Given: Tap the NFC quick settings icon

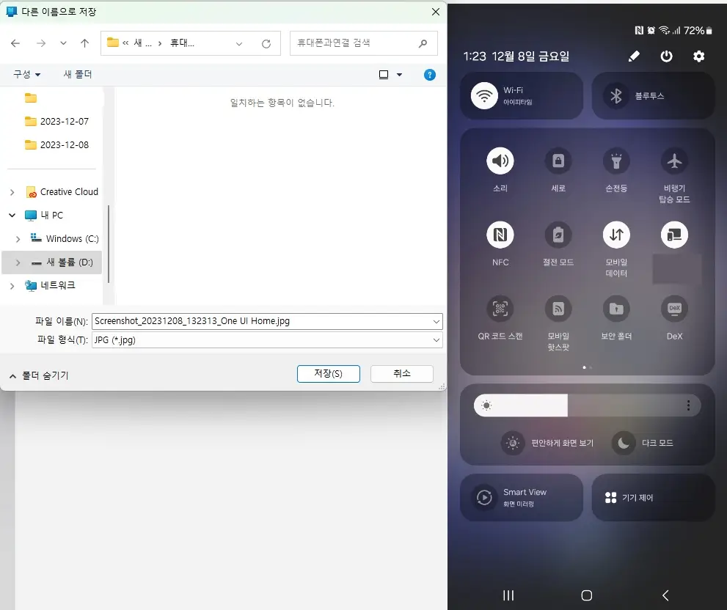Looking at the screenshot, I should click(500, 235).
